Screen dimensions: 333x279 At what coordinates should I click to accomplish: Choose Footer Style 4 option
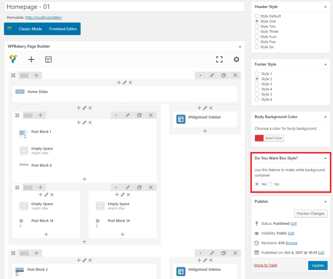click(257, 89)
